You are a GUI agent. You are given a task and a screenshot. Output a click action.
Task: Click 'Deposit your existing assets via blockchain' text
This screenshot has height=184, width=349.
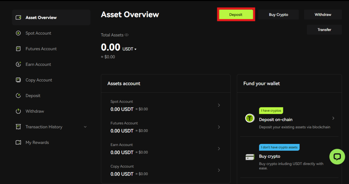coord(295,127)
